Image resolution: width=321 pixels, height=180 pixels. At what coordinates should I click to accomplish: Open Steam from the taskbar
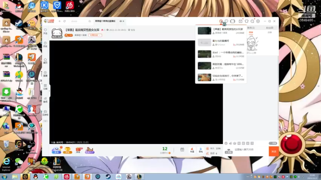point(108,176)
